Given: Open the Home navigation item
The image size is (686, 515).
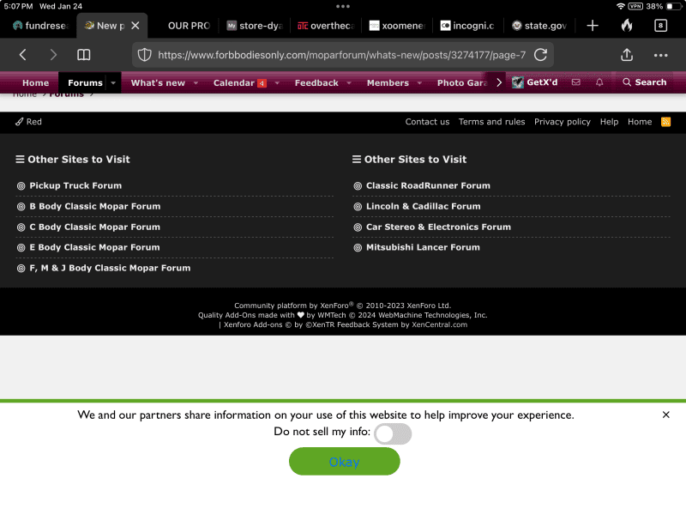Looking at the screenshot, I should point(35,82).
